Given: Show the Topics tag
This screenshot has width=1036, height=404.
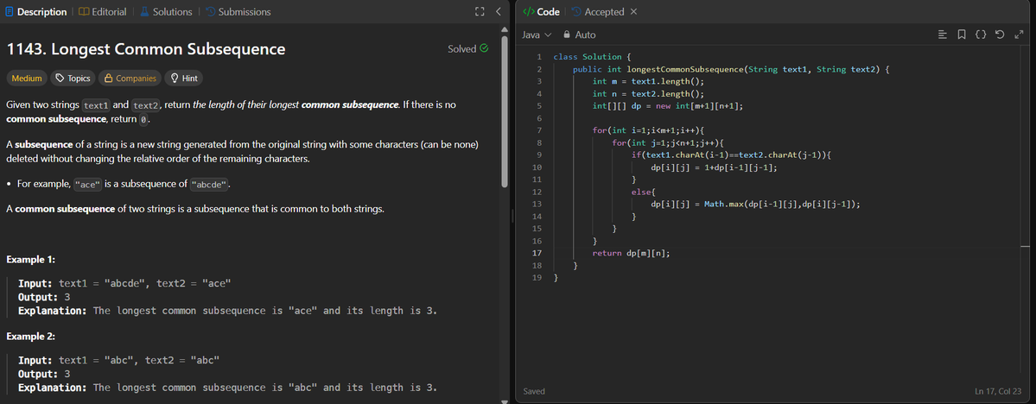Looking at the screenshot, I should [x=73, y=78].
